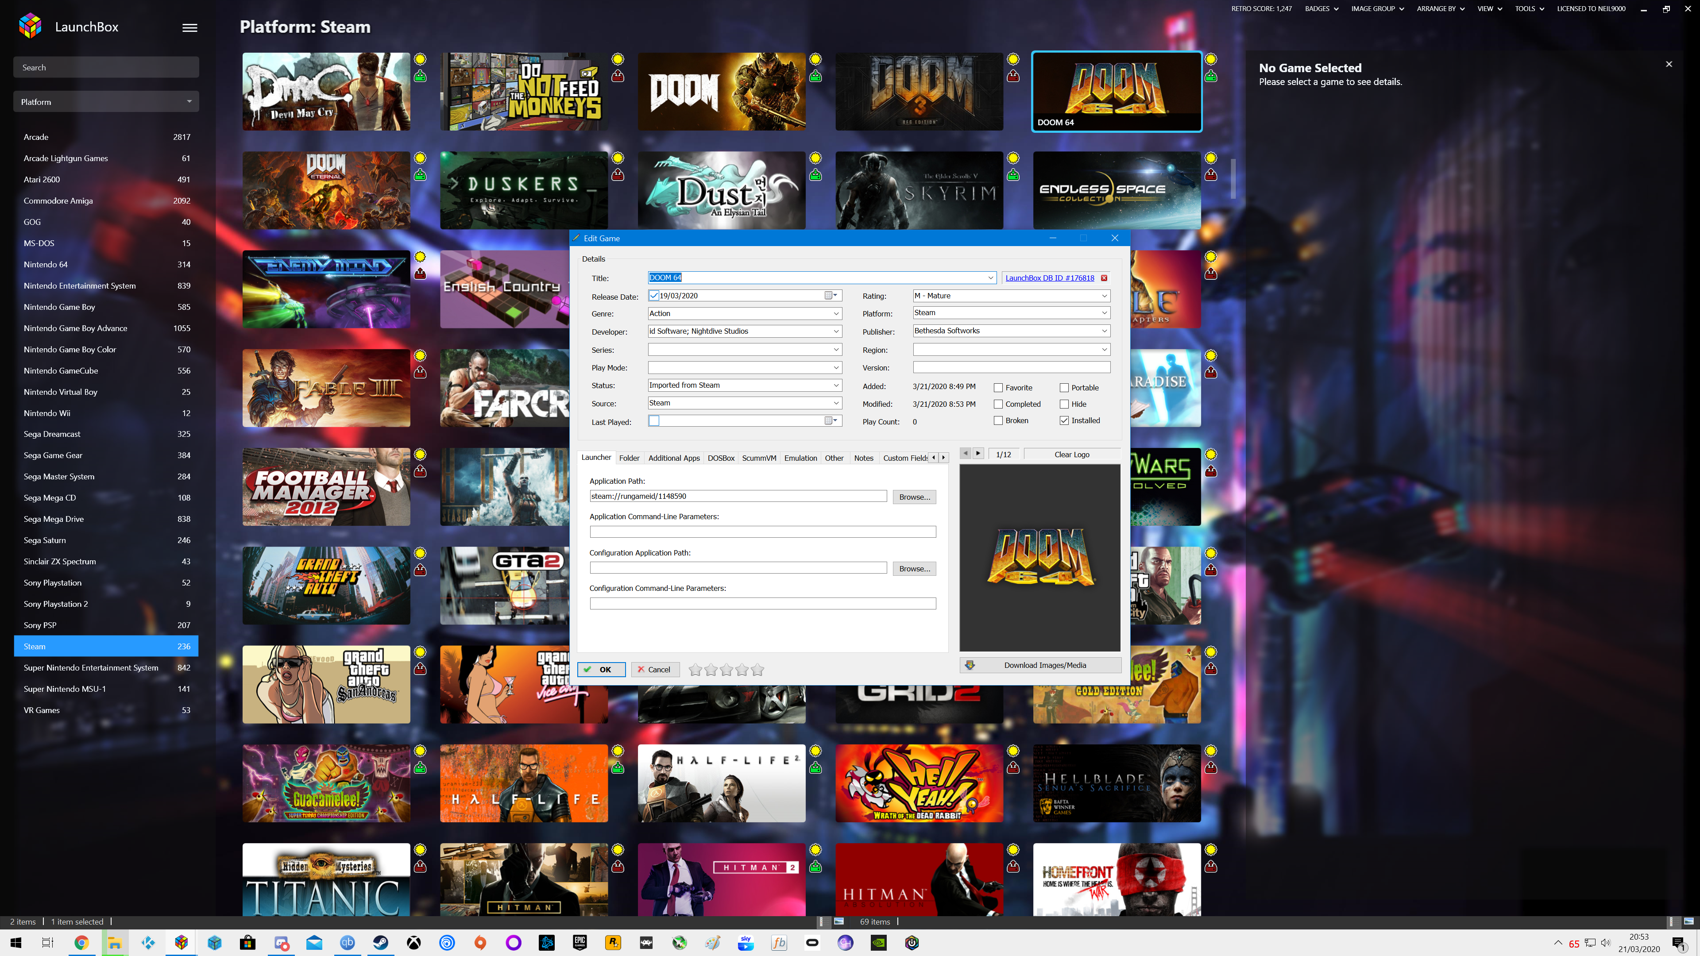Viewport: 1700px width, 956px height.
Task: Click the green installed badge beside Half-Life
Action: (x=618, y=767)
